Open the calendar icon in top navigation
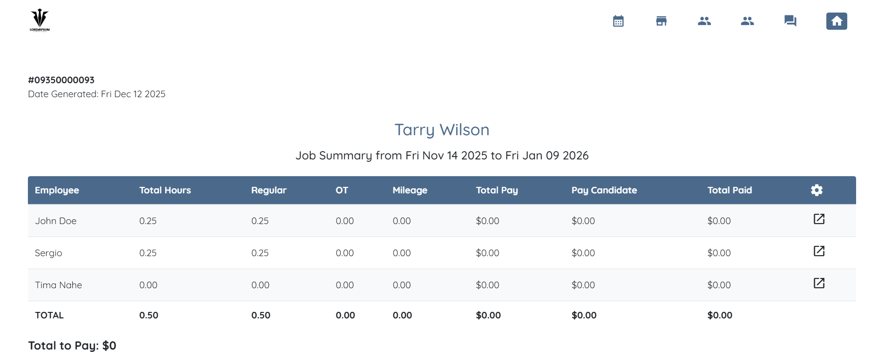 pos(618,21)
